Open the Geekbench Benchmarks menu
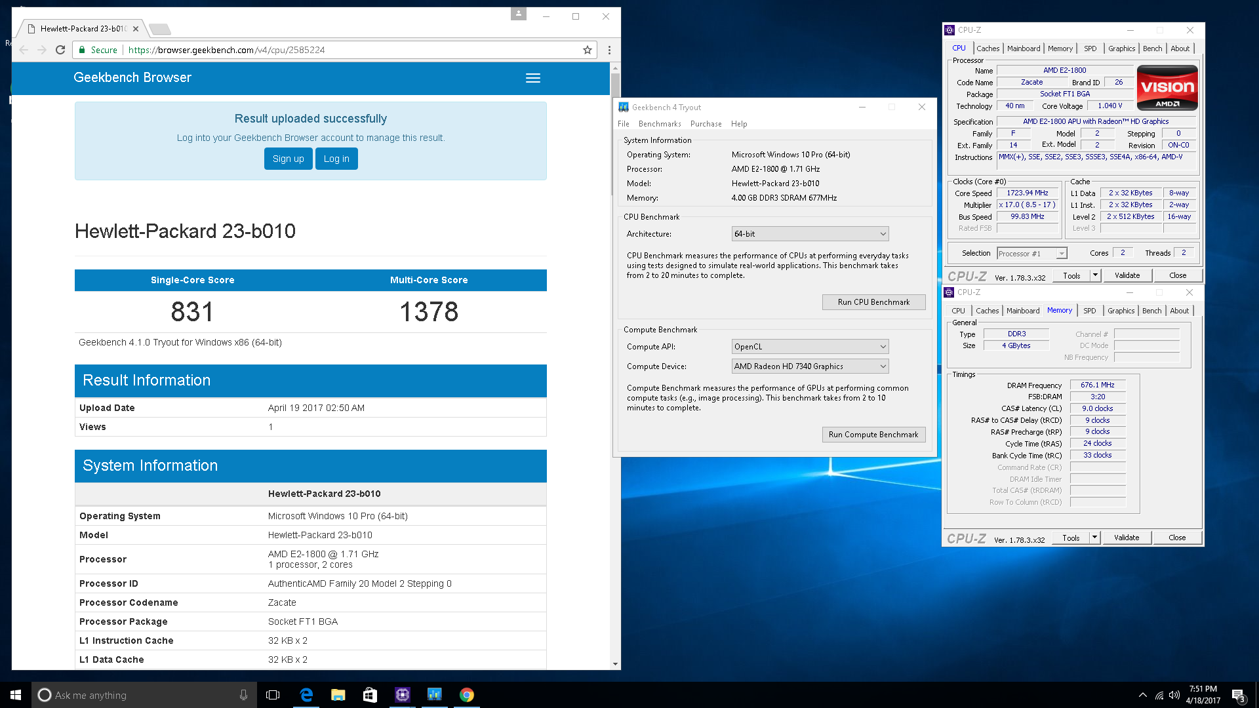1259x708 pixels. (660, 124)
